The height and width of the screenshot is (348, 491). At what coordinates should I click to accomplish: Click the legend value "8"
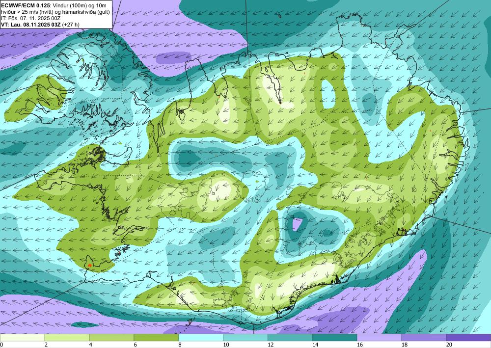pyautogui.click(x=180, y=345)
